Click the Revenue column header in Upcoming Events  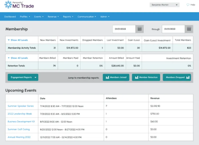pyautogui.click(x=155, y=98)
